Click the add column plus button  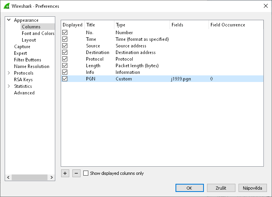65,173
